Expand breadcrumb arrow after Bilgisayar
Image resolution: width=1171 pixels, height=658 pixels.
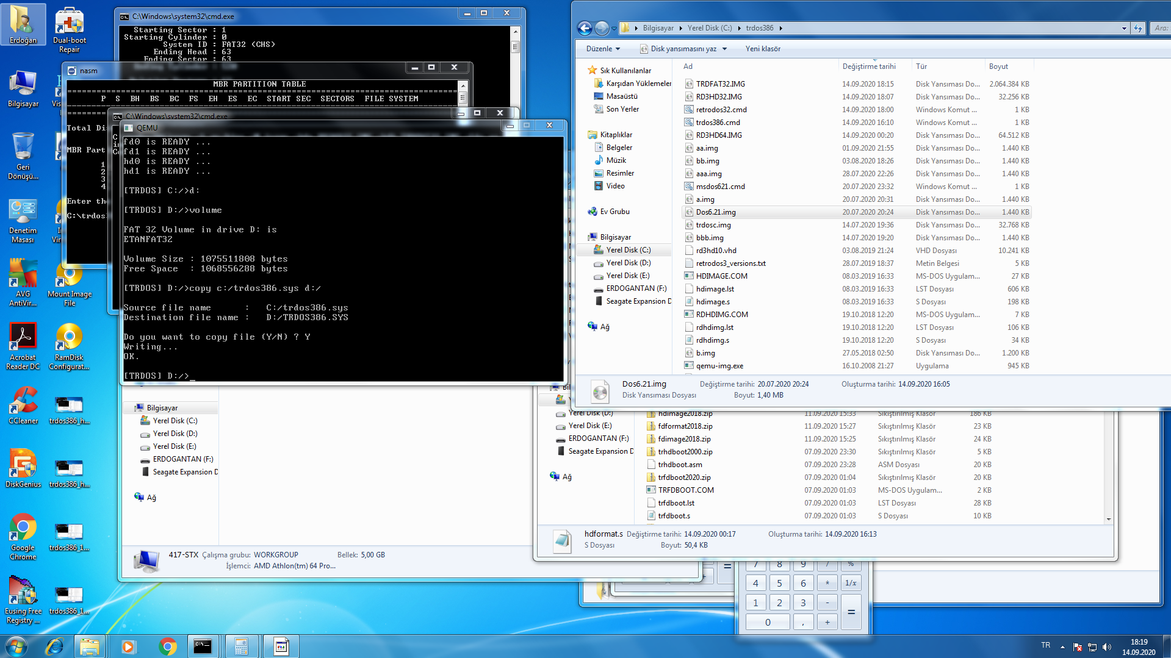680,28
